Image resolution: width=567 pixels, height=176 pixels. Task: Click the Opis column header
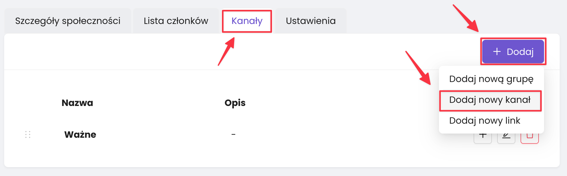tap(235, 103)
